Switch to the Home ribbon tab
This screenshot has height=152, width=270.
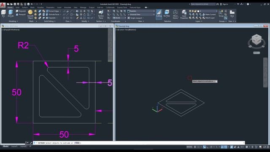point(10,8)
